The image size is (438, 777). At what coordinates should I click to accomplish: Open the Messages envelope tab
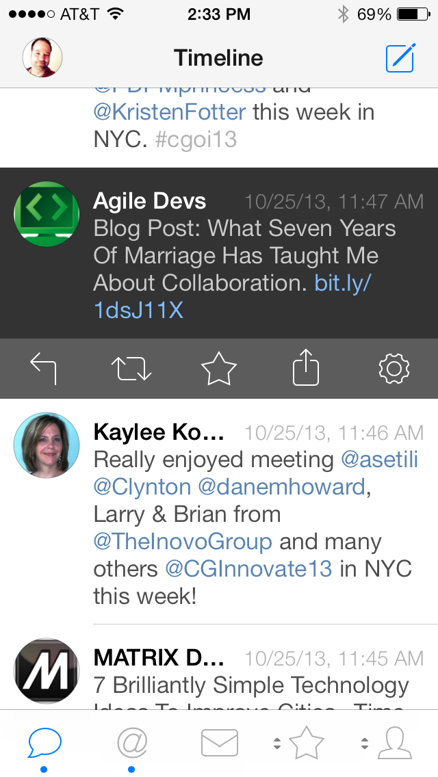click(x=219, y=743)
